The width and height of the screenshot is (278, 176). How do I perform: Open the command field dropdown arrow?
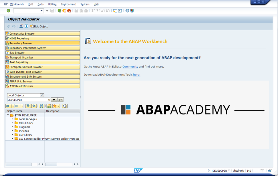pos(42,11)
